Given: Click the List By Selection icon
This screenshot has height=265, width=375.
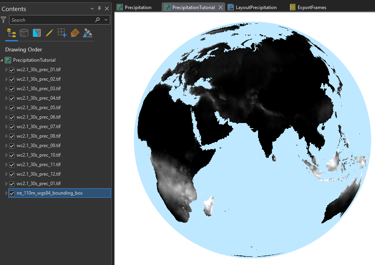Looking at the screenshot, I should (x=37, y=33).
